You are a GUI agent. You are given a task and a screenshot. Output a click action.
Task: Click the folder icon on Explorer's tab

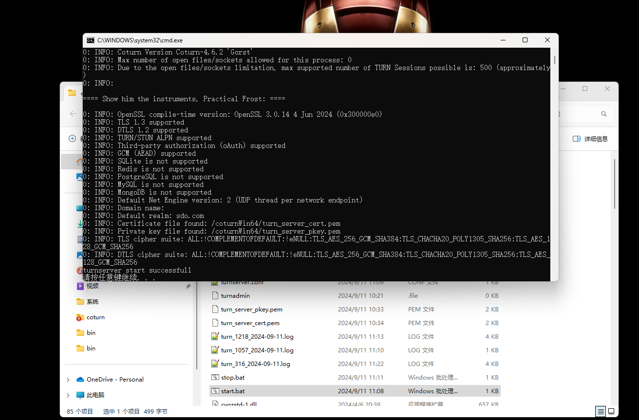pos(72,92)
